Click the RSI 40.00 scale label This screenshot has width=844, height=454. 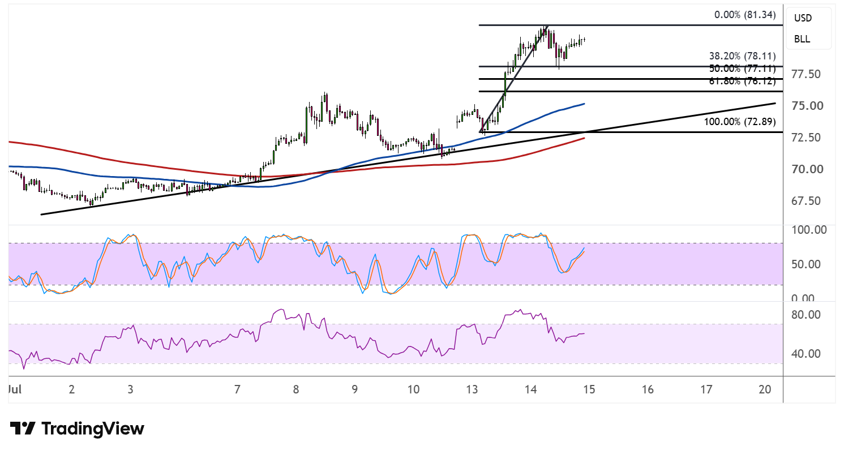point(807,354)
